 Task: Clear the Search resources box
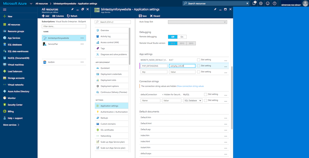click(247, 3)
